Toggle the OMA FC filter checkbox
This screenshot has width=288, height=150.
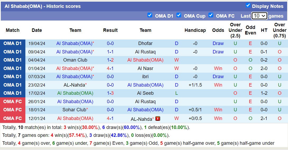click(x=211, y=15)
